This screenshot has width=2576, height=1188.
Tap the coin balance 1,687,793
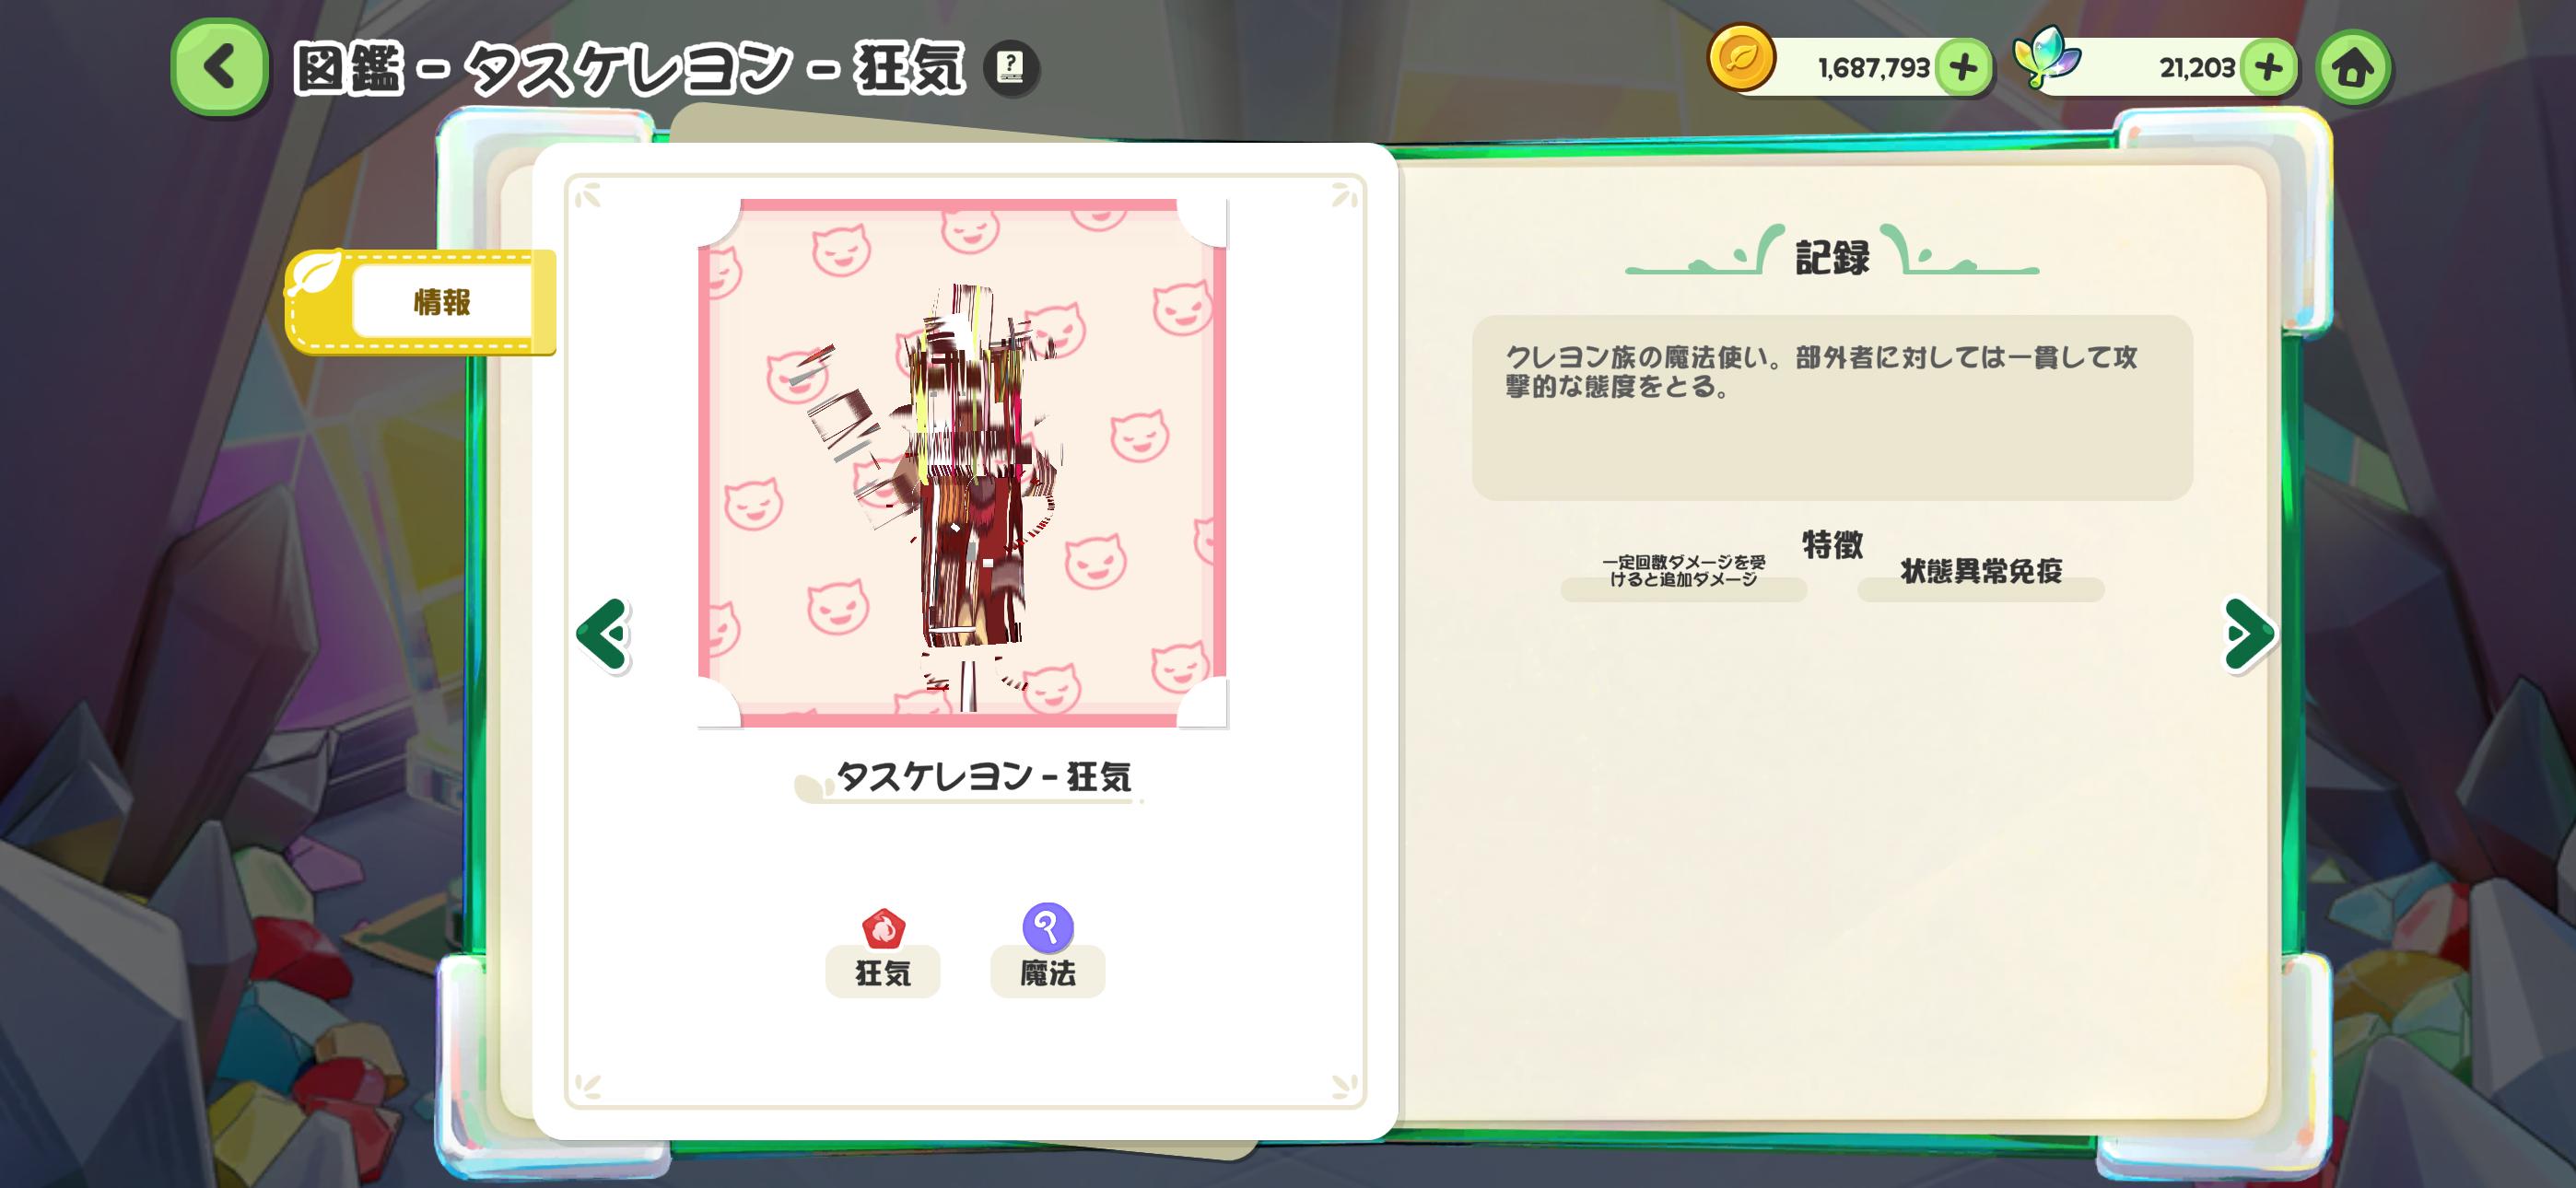[x=1873, y=68]
